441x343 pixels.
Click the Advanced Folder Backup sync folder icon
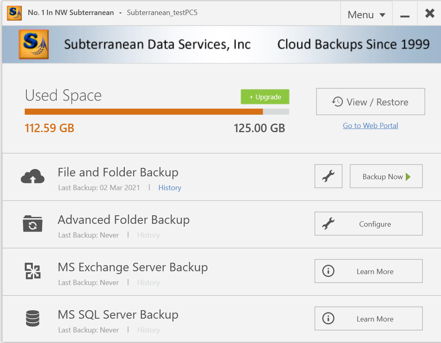(32, 224)
